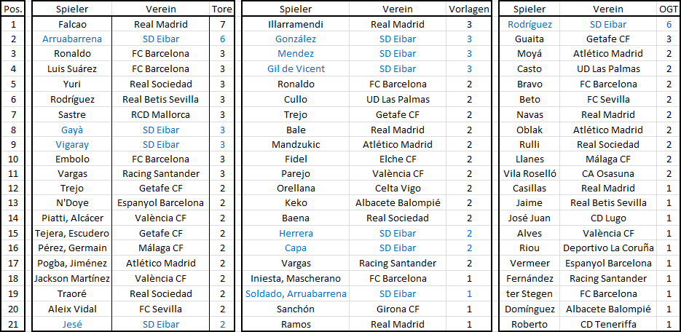Image resolution: width=681 pixels, height=332 pixels.
Task: Select the Jackson Martínez cell
Action: pos(72,279)
